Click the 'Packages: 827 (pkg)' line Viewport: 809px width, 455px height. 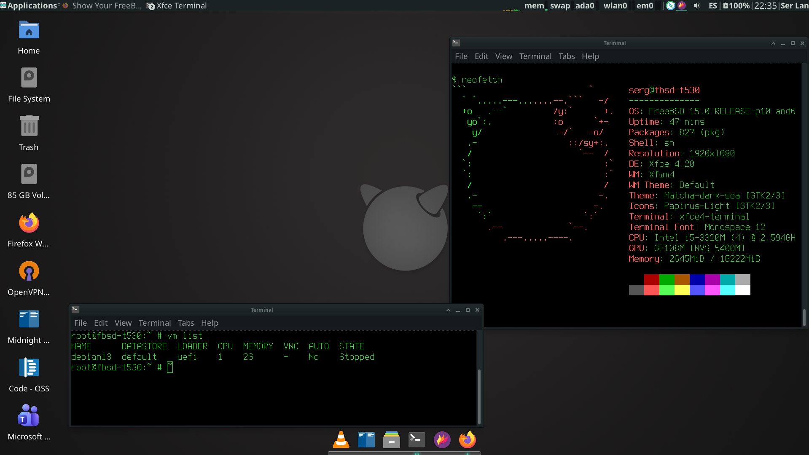coord(677,132)
